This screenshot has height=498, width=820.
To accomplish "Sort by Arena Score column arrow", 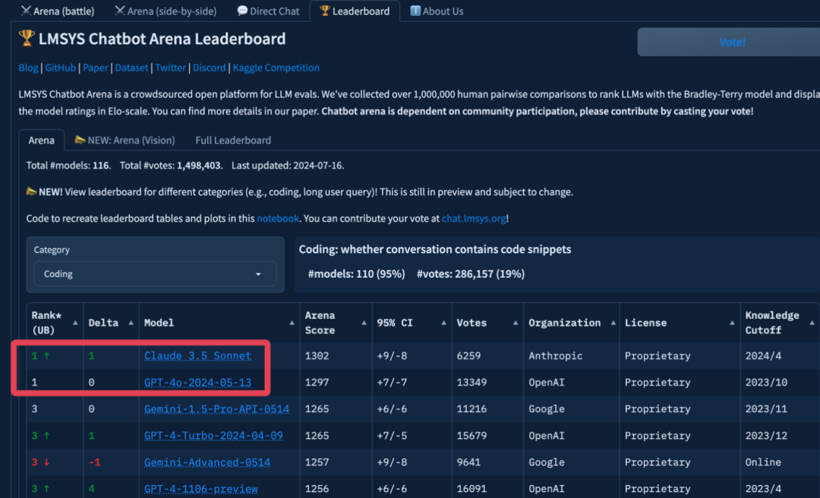I will point(364,323).
